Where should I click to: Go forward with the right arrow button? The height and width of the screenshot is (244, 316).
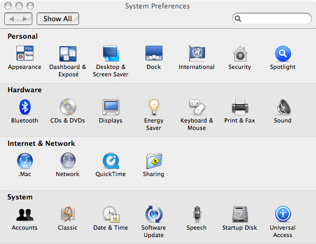tap(25, 19)
